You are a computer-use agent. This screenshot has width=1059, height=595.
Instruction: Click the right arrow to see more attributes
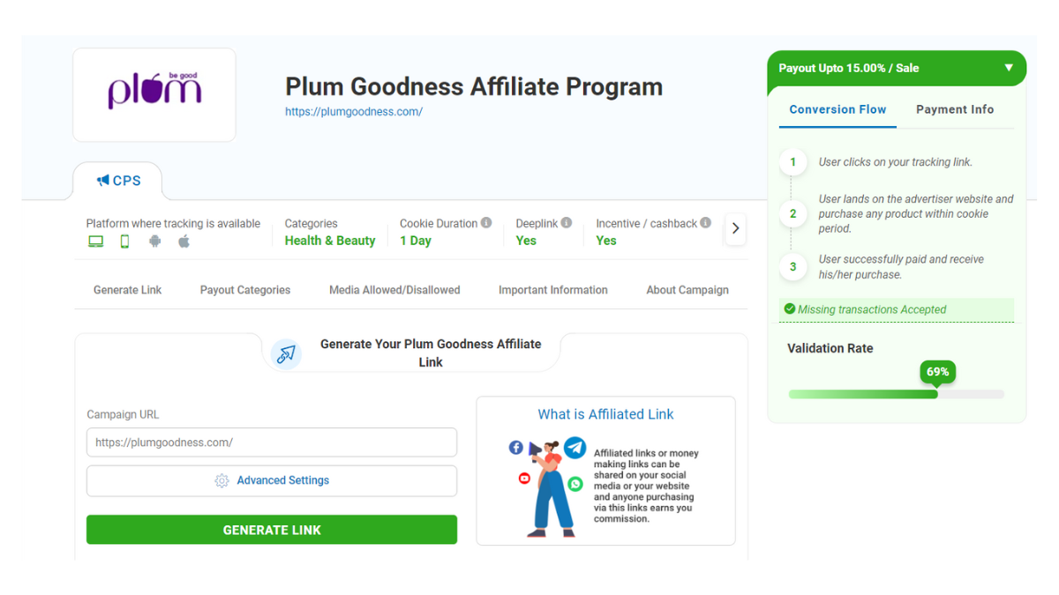point(735,229)
